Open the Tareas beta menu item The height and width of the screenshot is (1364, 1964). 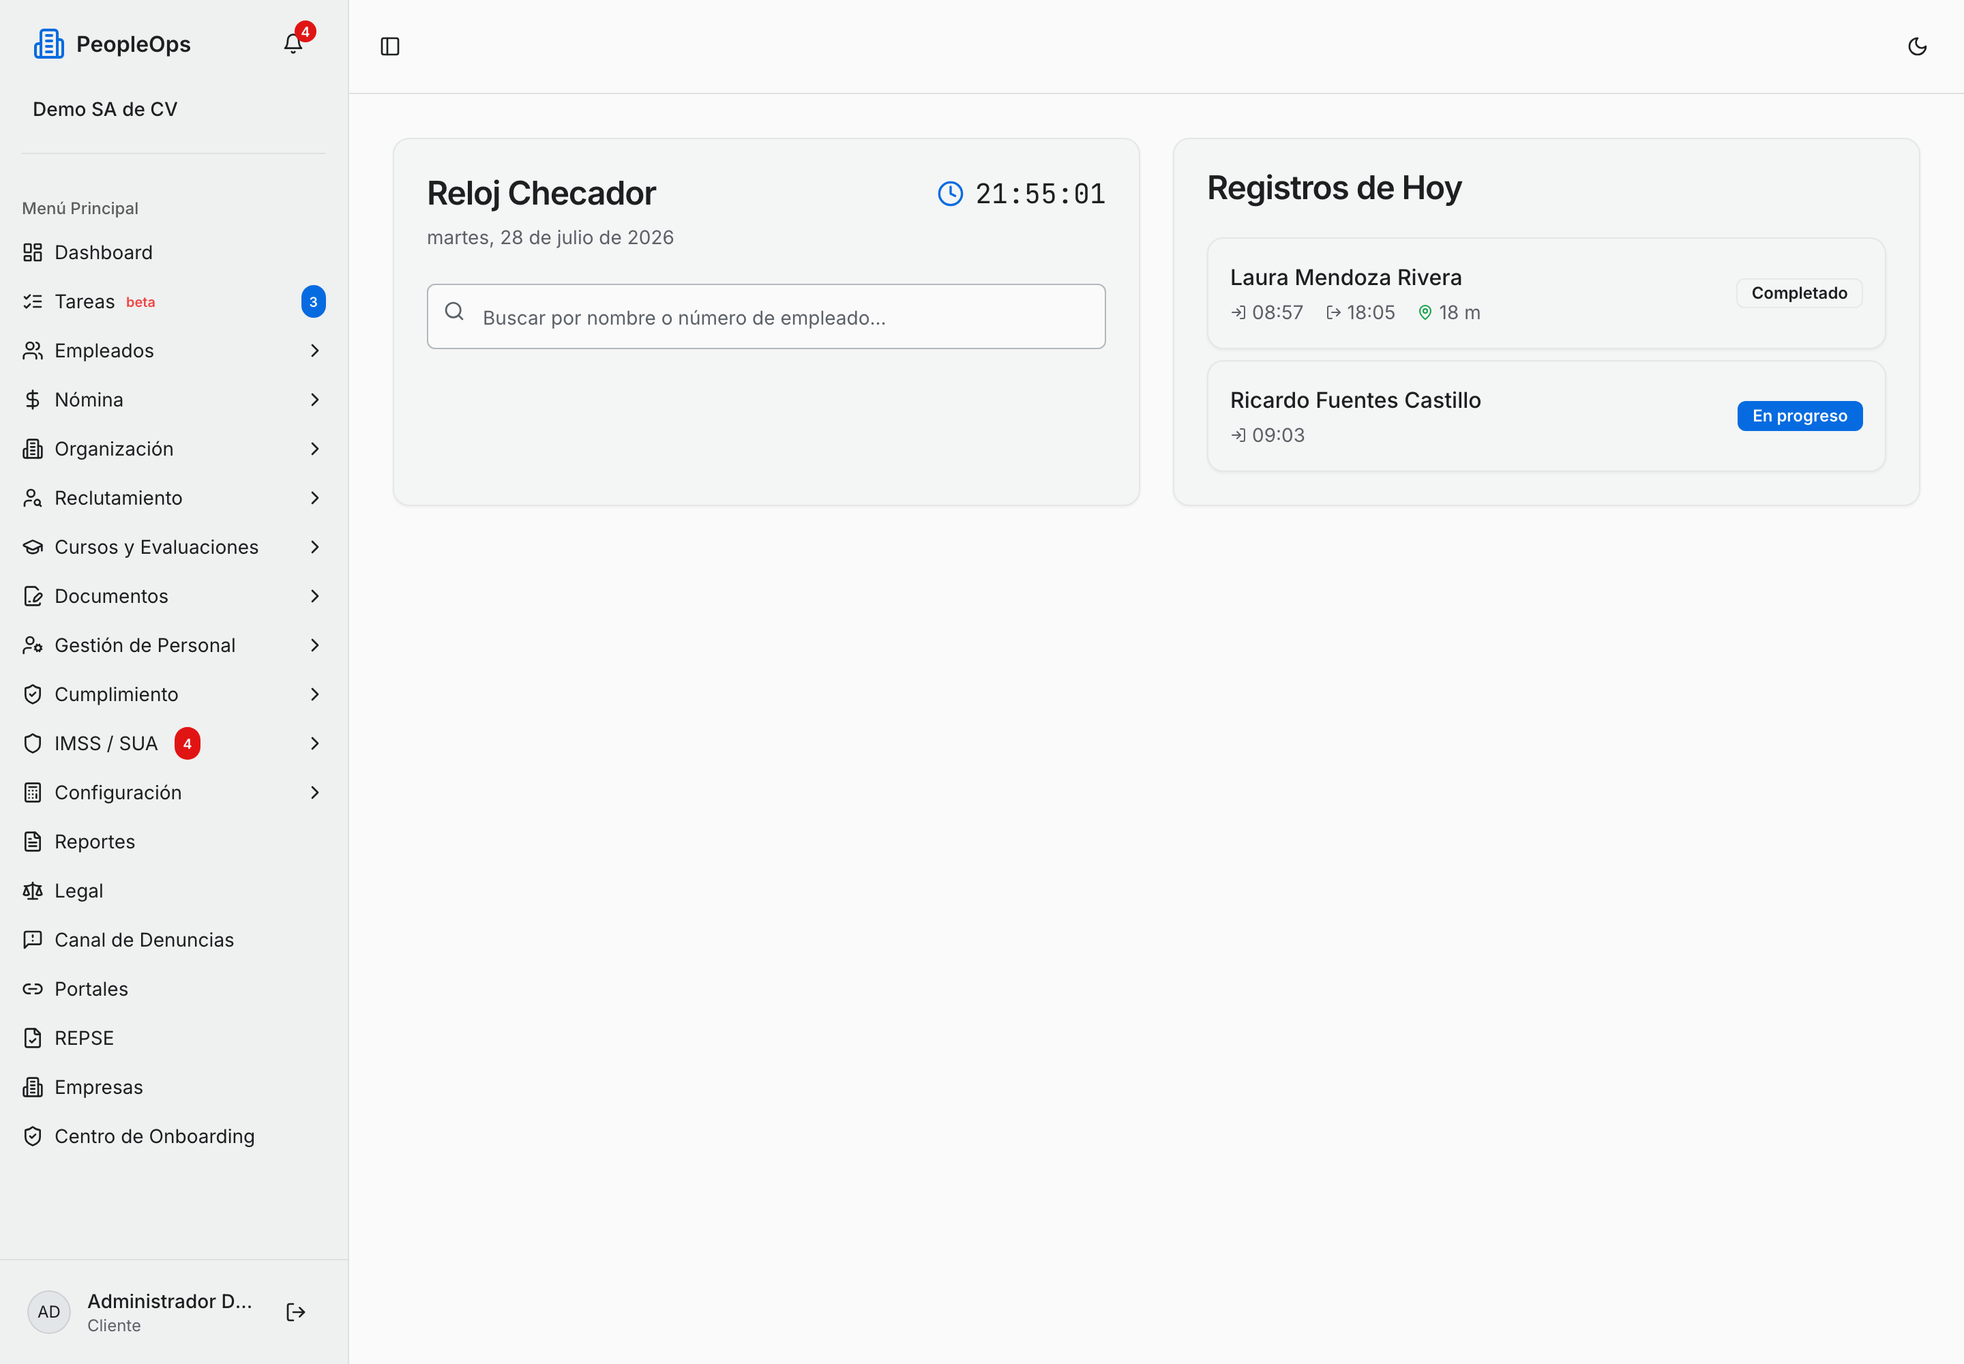pos(173,301)
